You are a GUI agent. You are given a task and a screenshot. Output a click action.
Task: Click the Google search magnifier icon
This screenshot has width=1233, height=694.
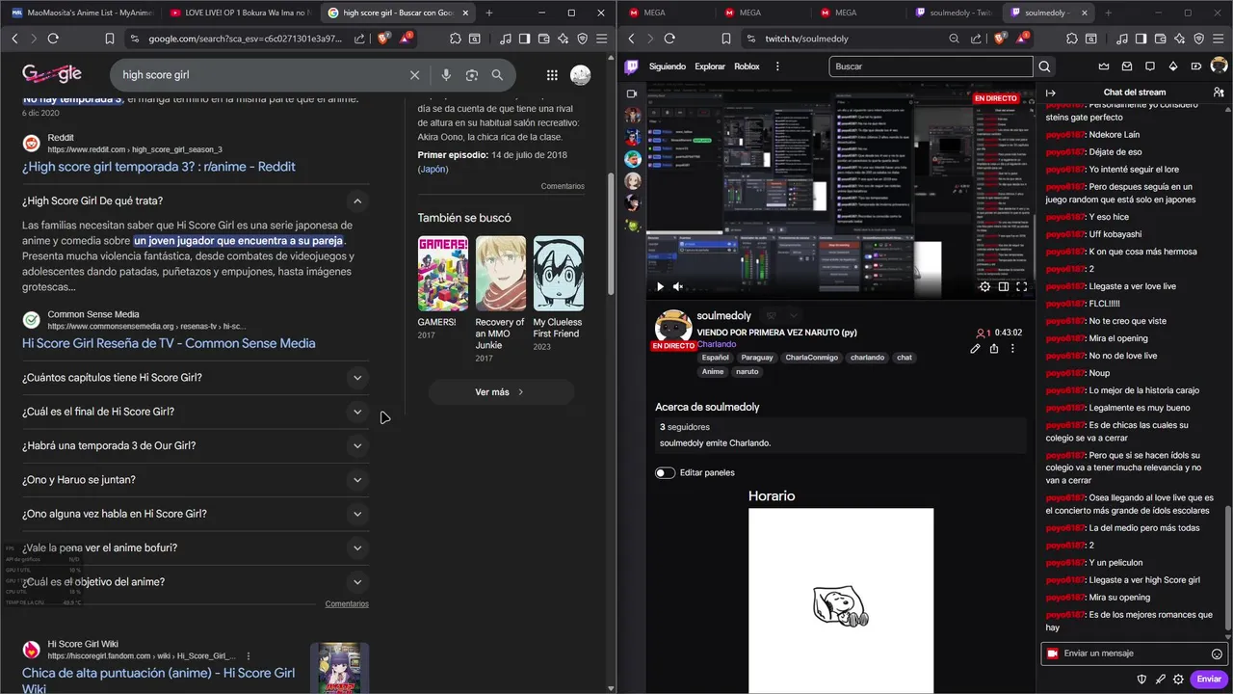pyautogui.click(x=497, y=75)
